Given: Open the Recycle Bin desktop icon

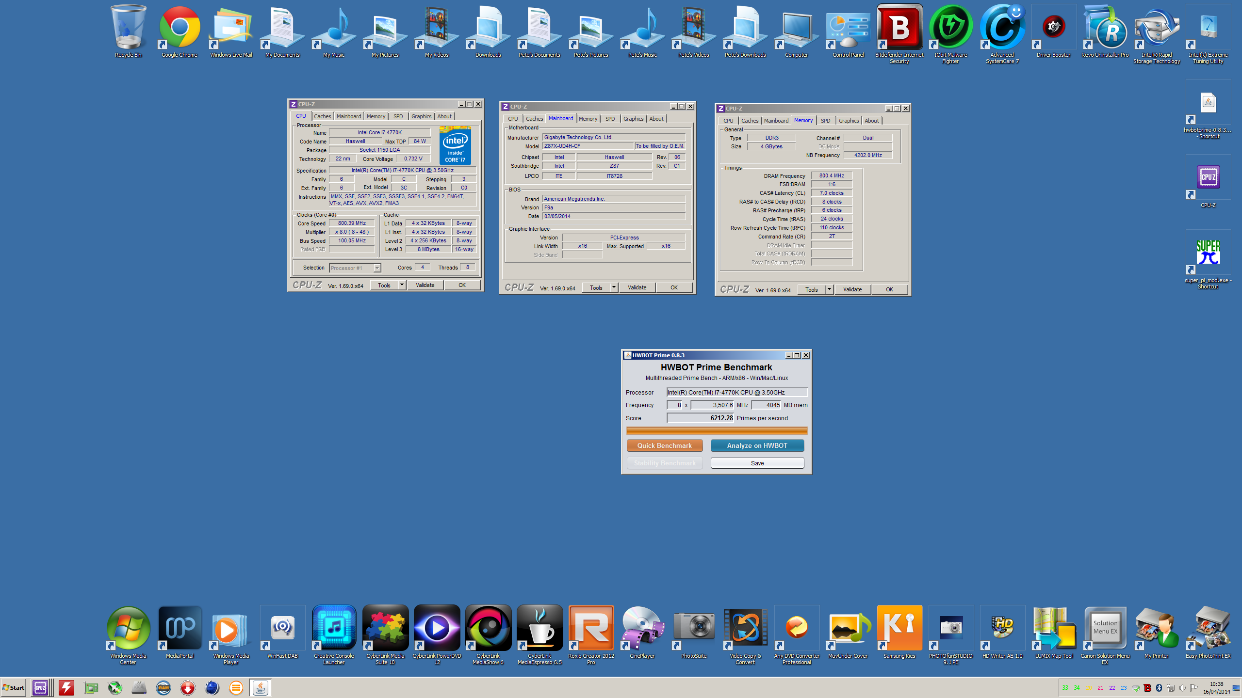Looking at the screenshot, I should point(128,32).
